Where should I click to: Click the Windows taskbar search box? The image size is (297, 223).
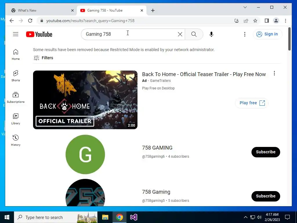click(55, 217)
